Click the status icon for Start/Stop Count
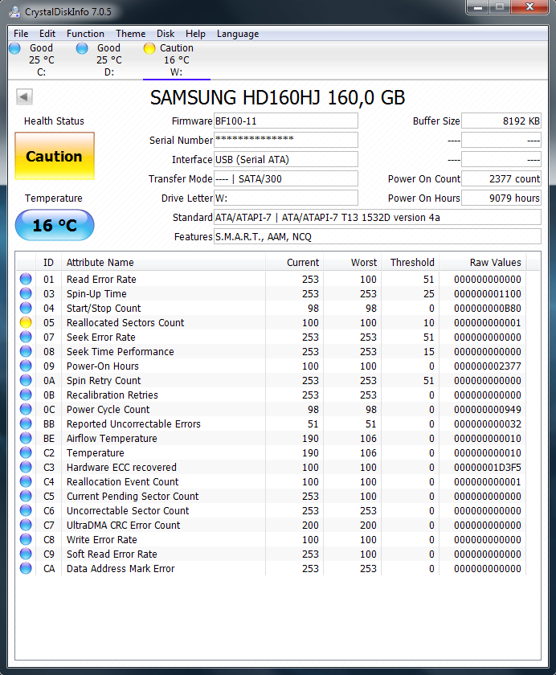556x675 pixels. click(26, 308)
